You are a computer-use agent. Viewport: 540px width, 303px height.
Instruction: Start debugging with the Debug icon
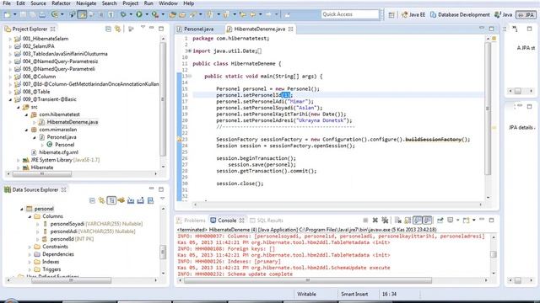click(123, 14)
